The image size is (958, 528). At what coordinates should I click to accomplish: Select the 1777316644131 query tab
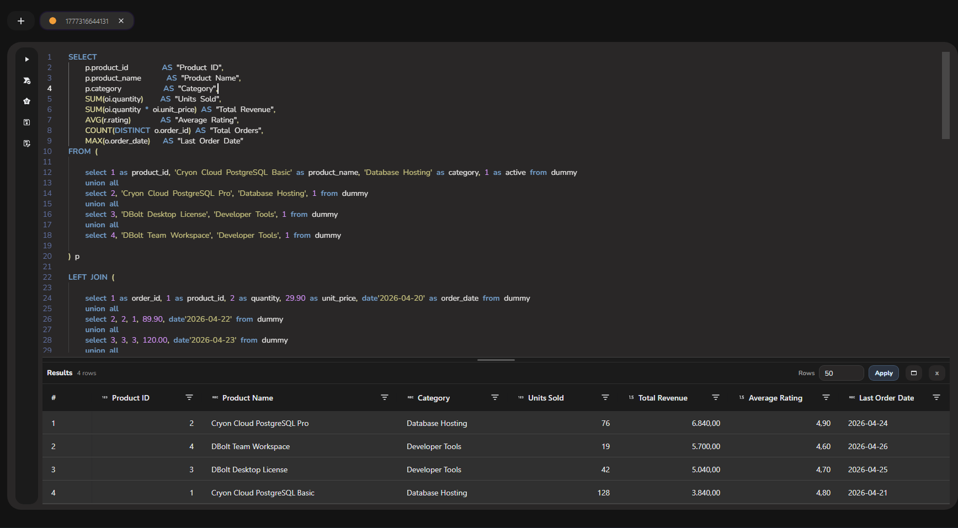[x=87, y=21]
